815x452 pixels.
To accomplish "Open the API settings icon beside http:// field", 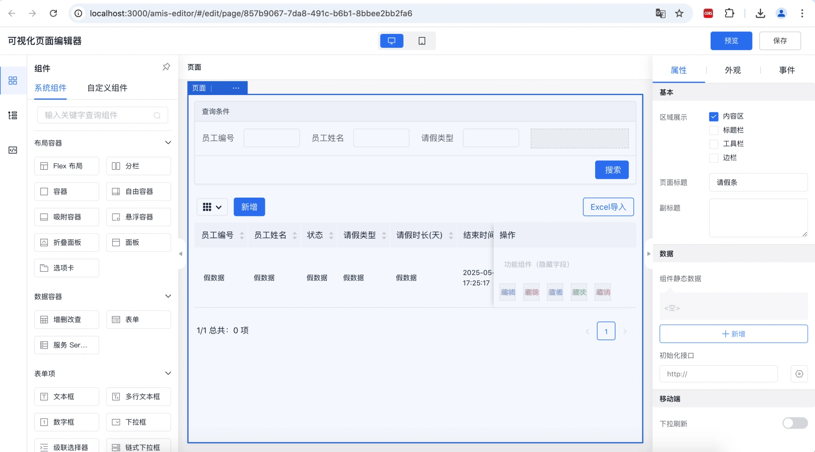I will click(x=799, y=374).
